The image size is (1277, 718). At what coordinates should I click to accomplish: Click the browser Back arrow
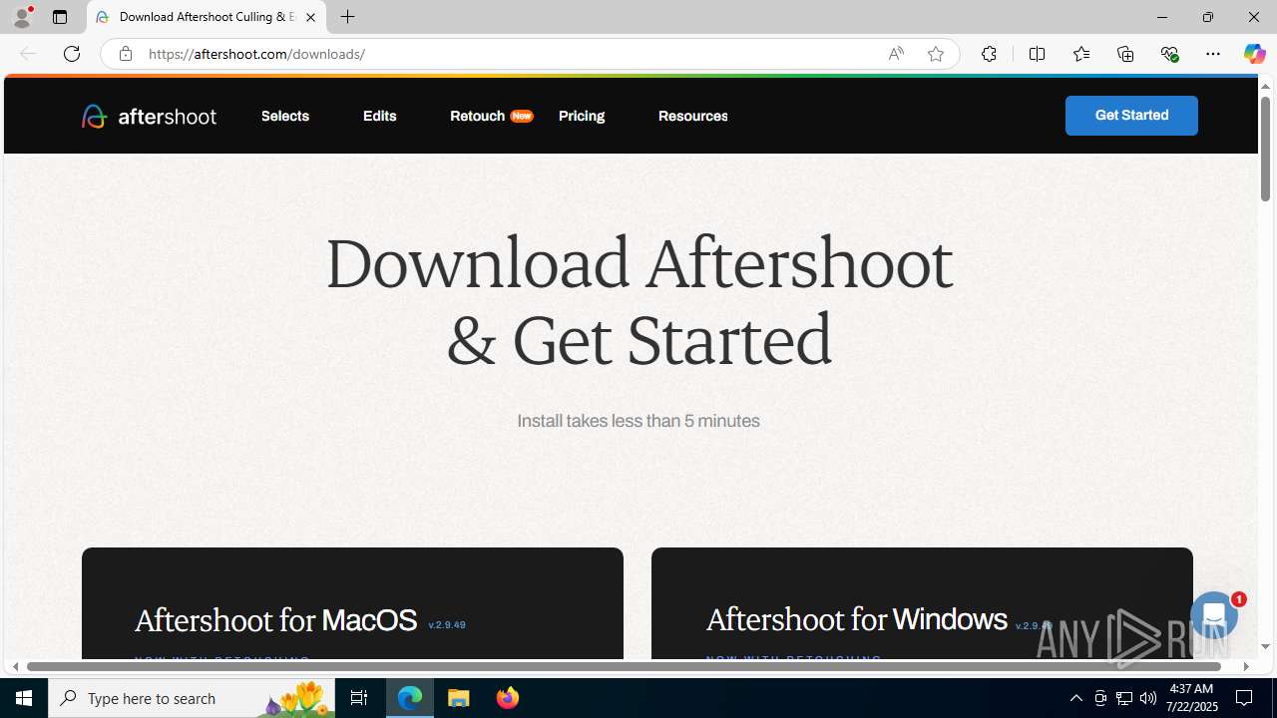tap(28, 54)
